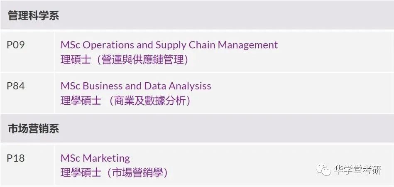Open MSc Business and Data Analysiss link

tap(136, 86)
